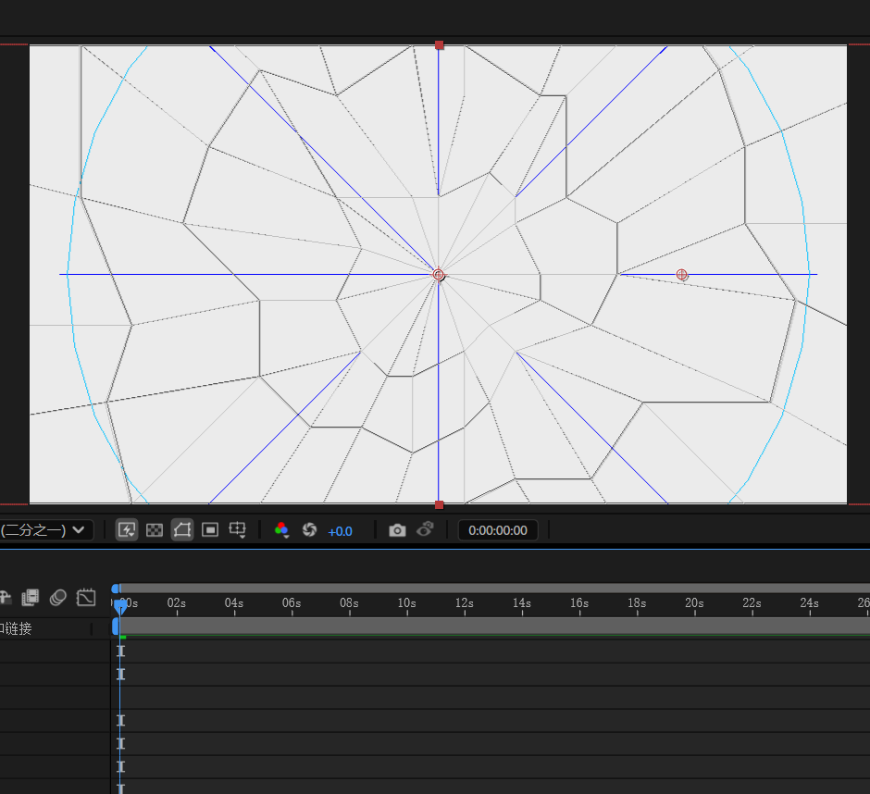
Task: Click the shy layers icon in timeline
Action: pyautogui.click(x=6, y=598)
